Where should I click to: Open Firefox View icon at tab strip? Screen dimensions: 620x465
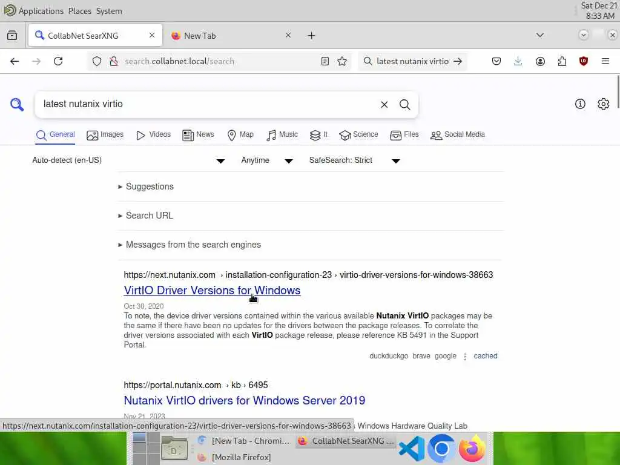pos(12,36)
